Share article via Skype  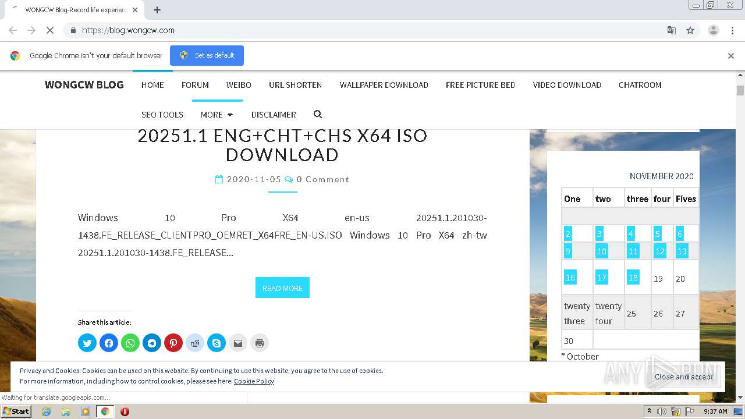tap(217, 343)
